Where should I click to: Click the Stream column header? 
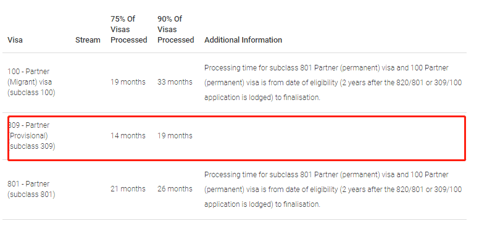88,40
